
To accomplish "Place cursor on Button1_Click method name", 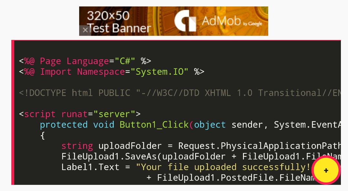I will (x=154, y=125).
